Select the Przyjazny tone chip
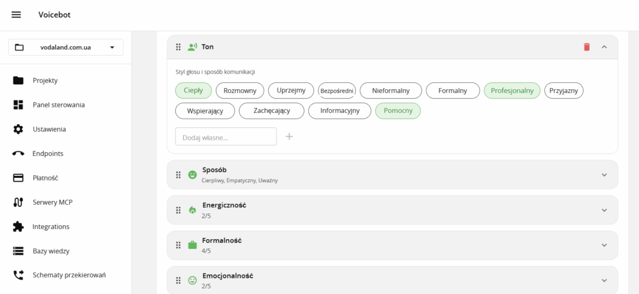 (x=564, y=91)
